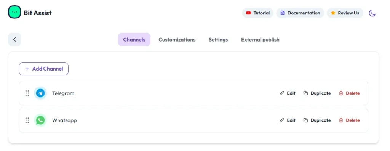Switch to the Channels tab
Screen dimensions: 390x151
134,39
